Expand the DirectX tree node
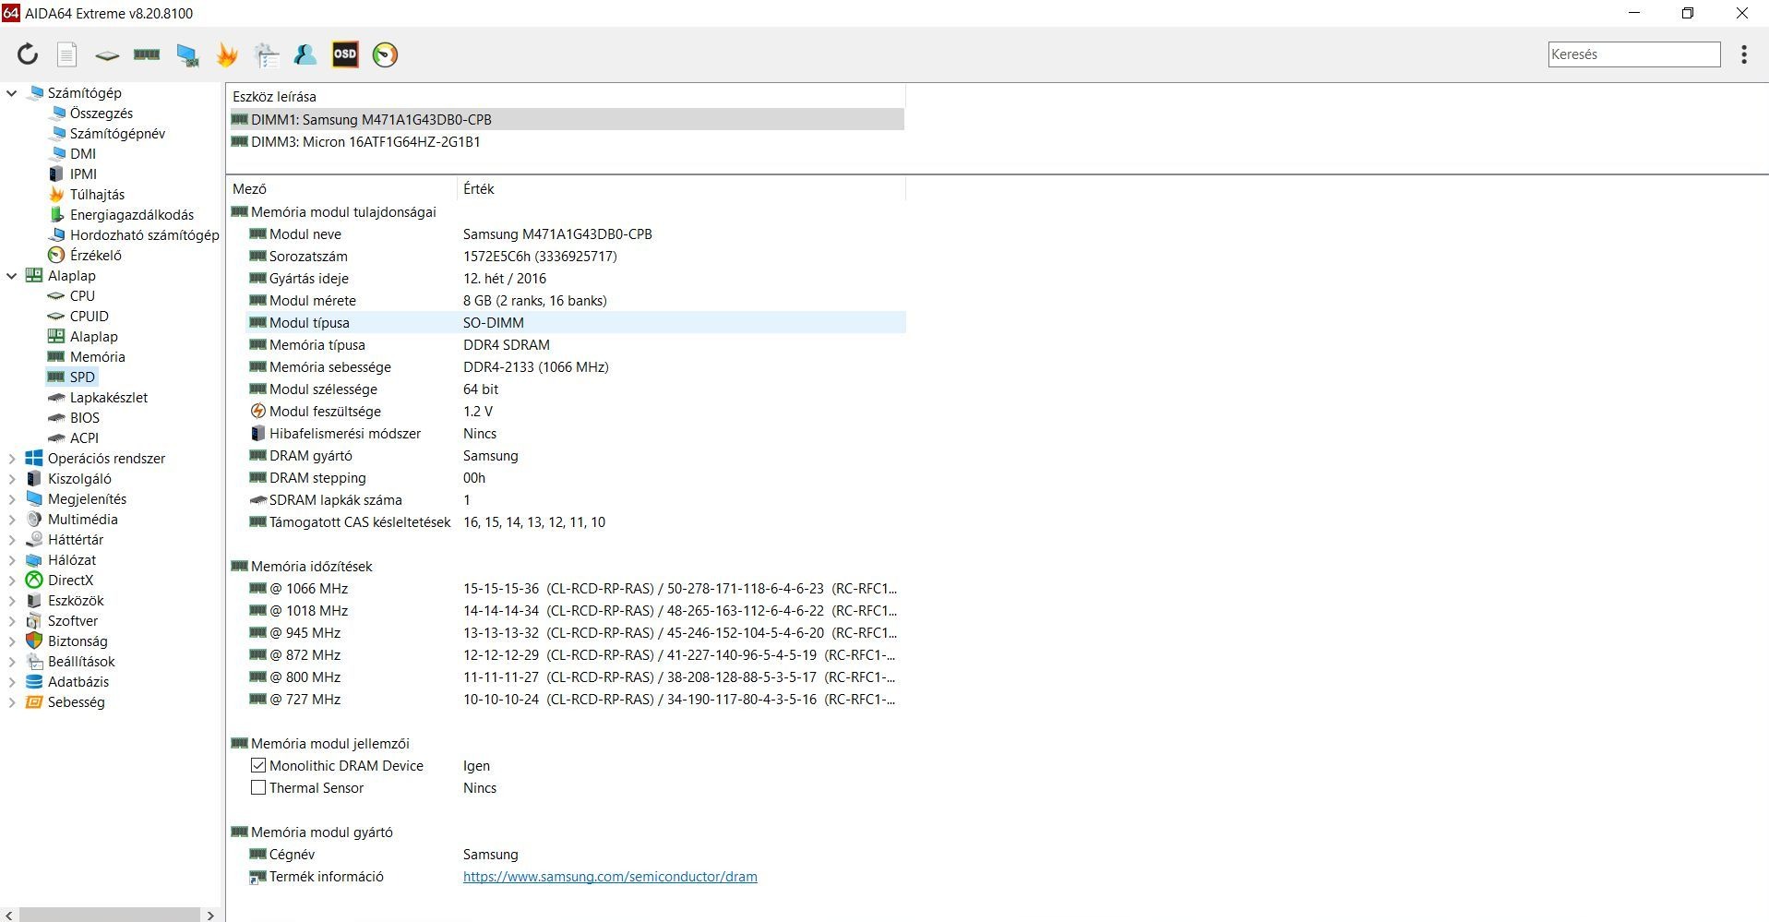 click(12, 581)
